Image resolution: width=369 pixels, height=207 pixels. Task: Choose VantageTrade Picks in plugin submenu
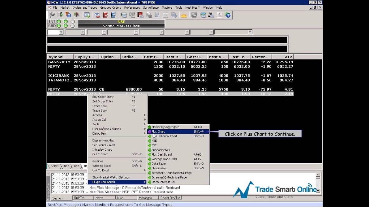tap(178, 159)
